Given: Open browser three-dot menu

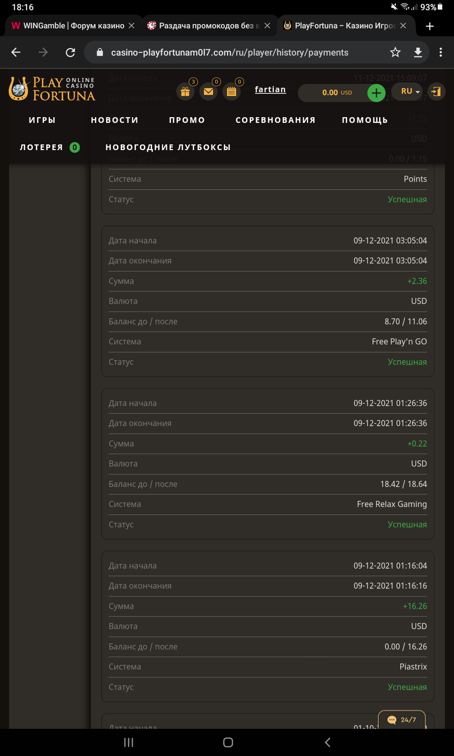Looking at the screenshot, I should (441, 52).
